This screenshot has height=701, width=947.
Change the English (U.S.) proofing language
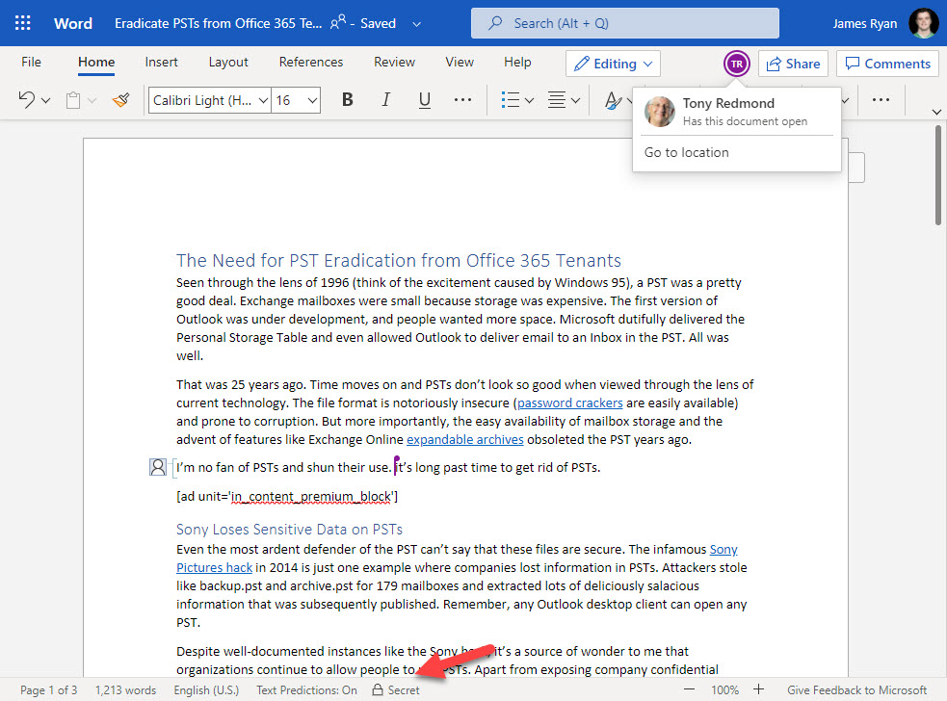point(206,690)
